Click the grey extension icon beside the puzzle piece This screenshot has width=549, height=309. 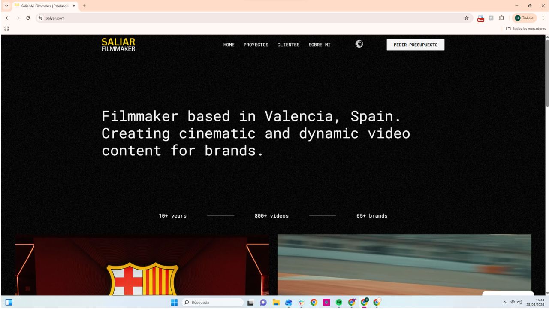click(x=491, y=18)
